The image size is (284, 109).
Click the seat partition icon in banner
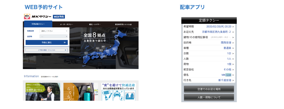pos(130,96)
